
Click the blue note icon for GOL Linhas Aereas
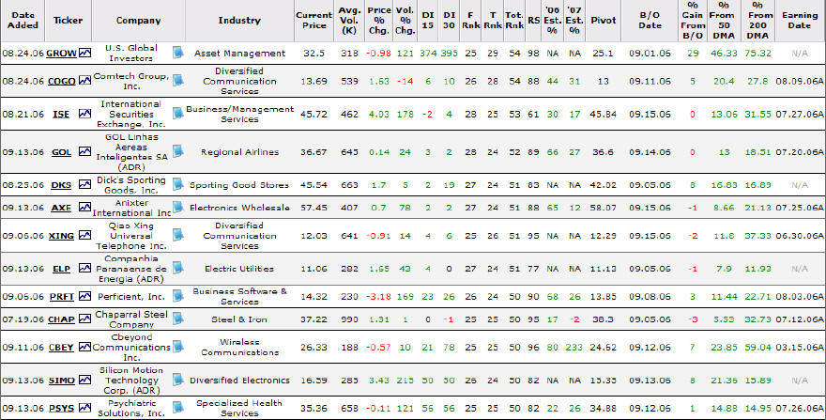pyautogui.click(x=178, y=151)
